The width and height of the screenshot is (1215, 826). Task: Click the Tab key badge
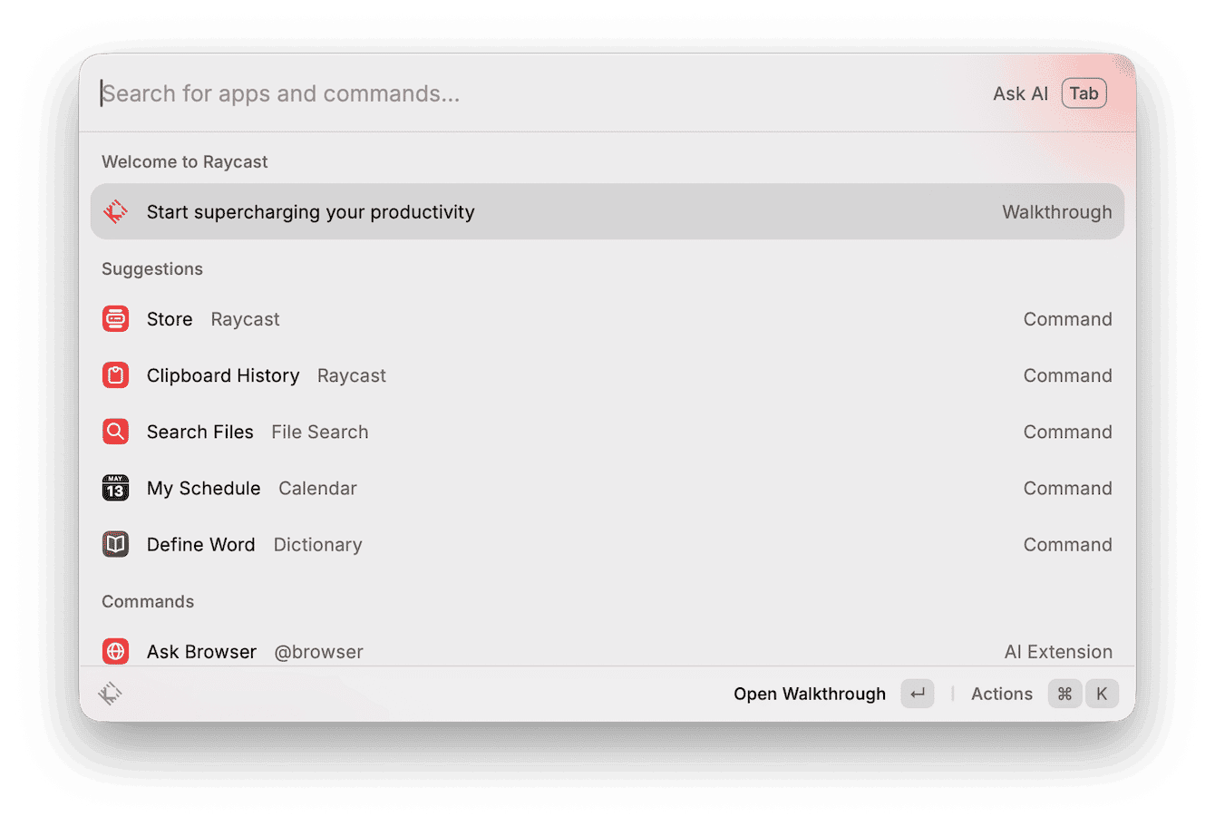1084,93
